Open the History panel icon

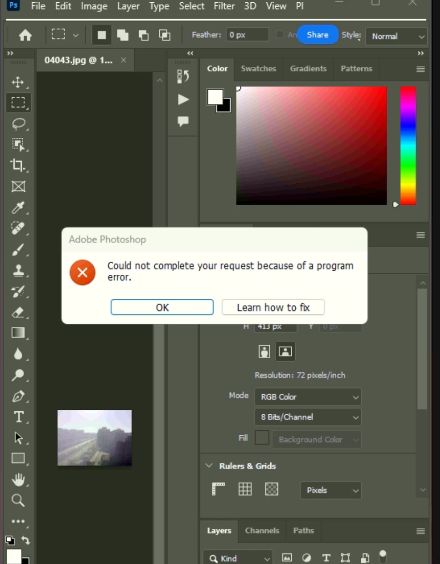(183, 76)
